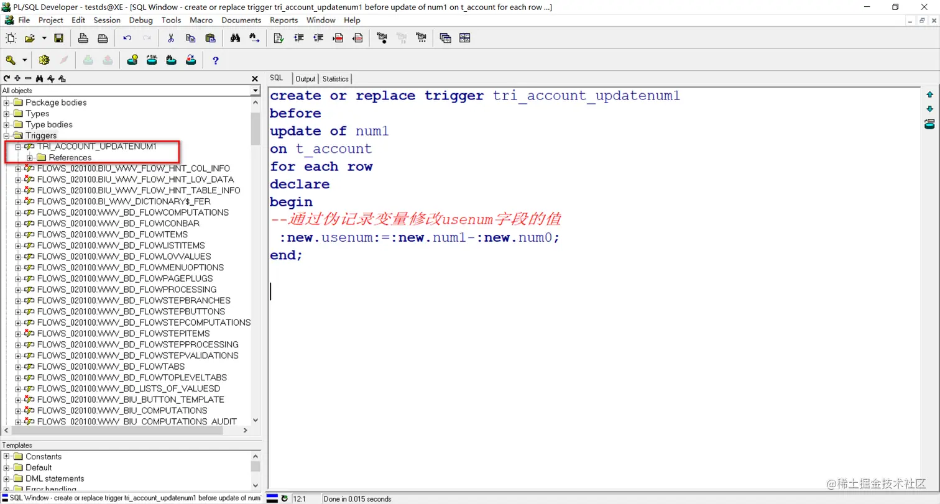
Task: Expand the Package bodies folder
Action: pyautogui.click(x=7, y=103)
